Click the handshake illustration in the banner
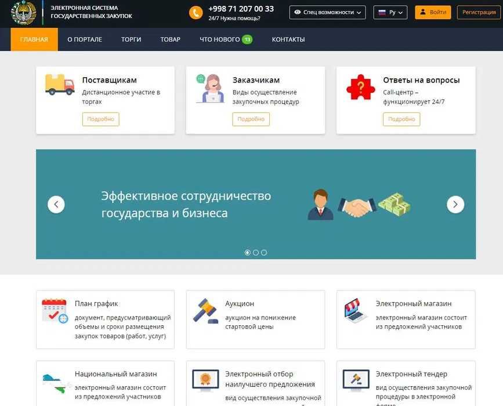Viewport: 503px width, 406px height. [x=357, y=207]
